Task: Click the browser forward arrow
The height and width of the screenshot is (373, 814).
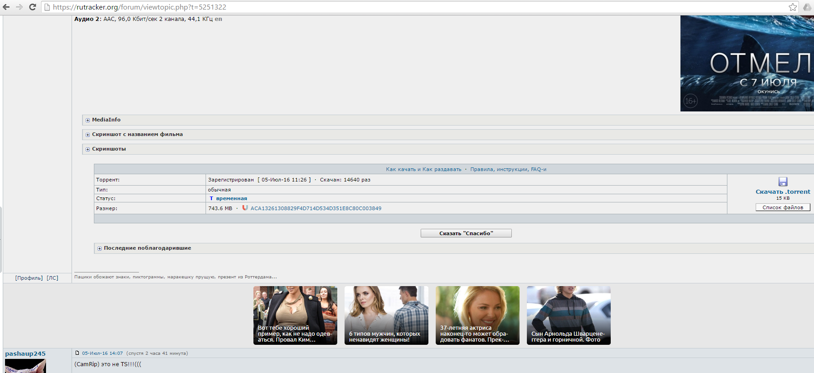Action: (19, 7)
